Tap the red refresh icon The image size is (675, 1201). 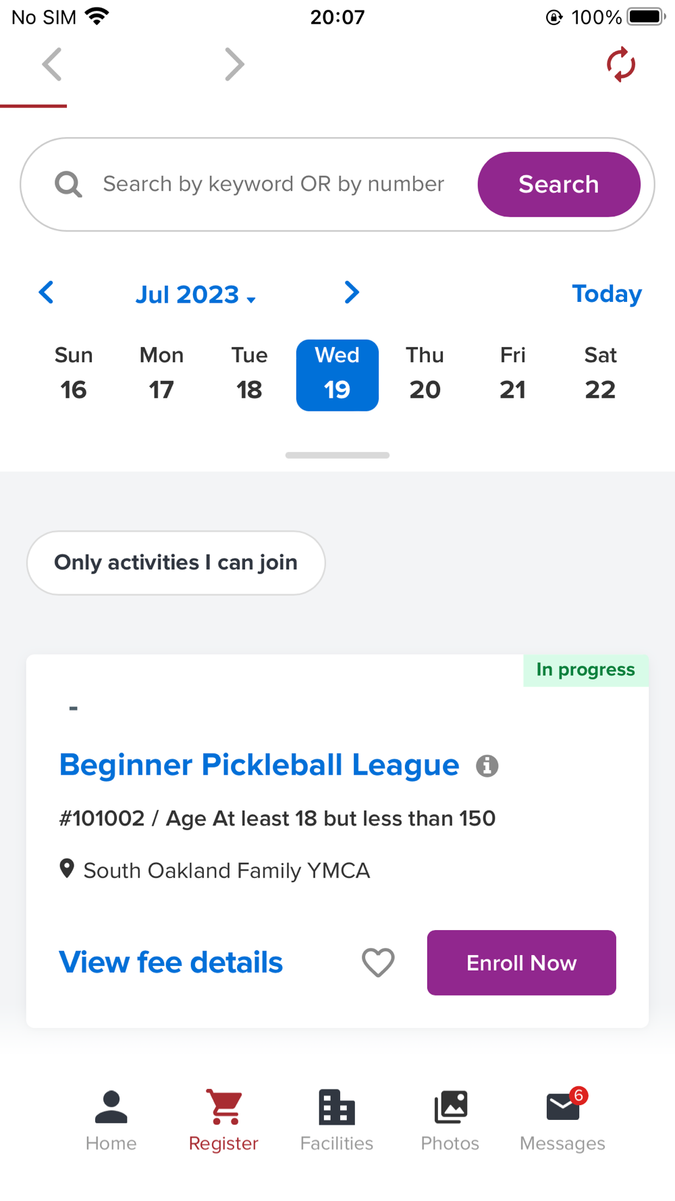click(x=620, y=65)
